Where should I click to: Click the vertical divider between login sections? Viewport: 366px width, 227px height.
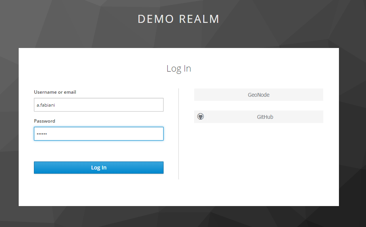tap(178, 133)
